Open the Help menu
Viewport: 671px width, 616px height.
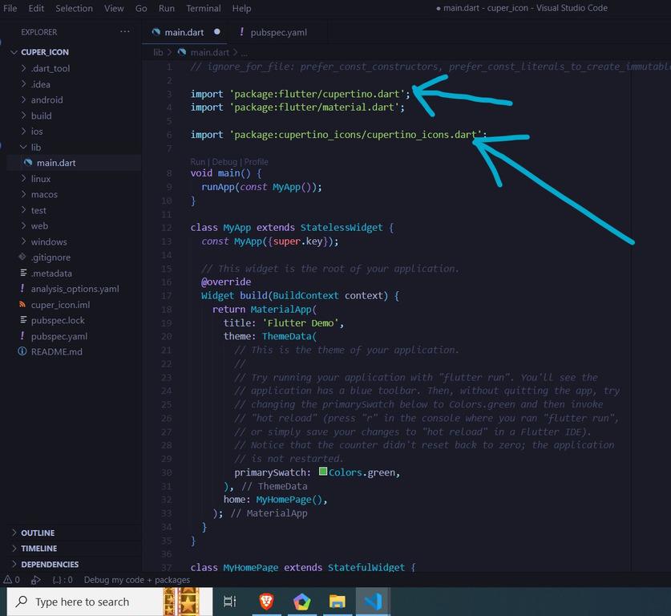tap(241, 8)
